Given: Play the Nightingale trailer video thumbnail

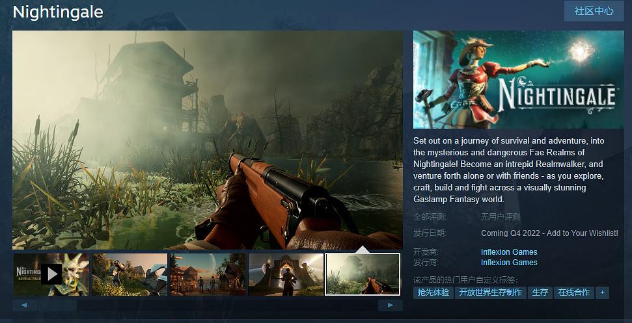Looking at the screenshot, I should coord(51,274).
